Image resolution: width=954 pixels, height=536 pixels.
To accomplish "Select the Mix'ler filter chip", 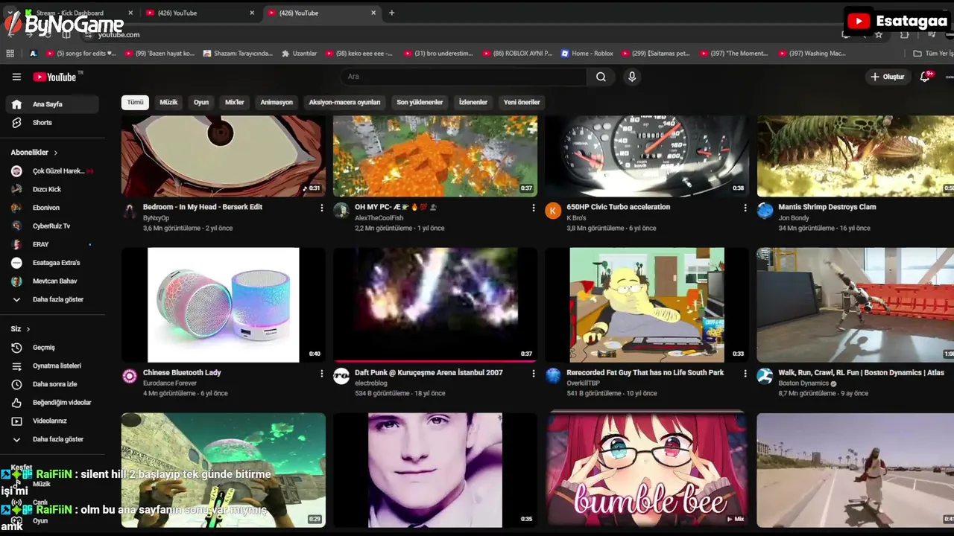I will click(x=235, y=102).
